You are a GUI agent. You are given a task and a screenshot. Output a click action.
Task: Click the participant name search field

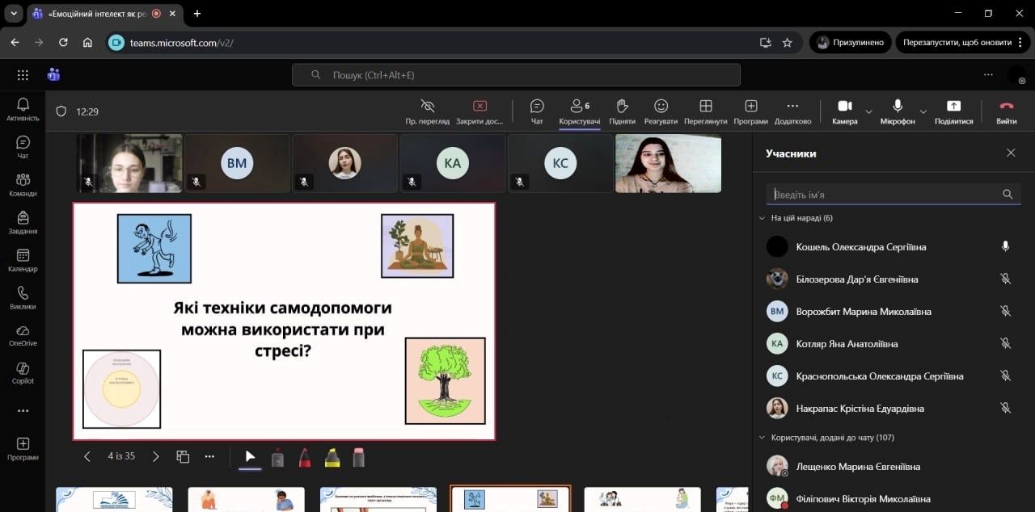click(885, 194)
